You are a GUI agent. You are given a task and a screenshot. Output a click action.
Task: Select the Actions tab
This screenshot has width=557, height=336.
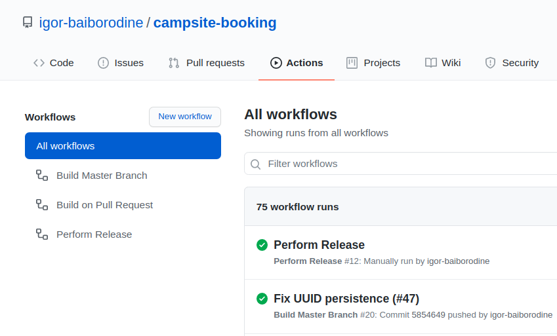(x=297, y=63)
